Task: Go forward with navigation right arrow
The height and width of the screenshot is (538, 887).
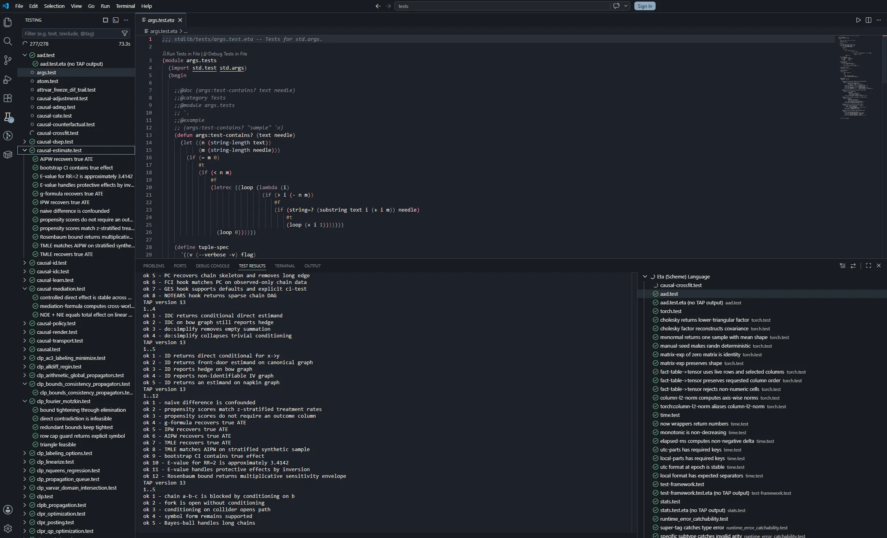Action: point(388,6)
